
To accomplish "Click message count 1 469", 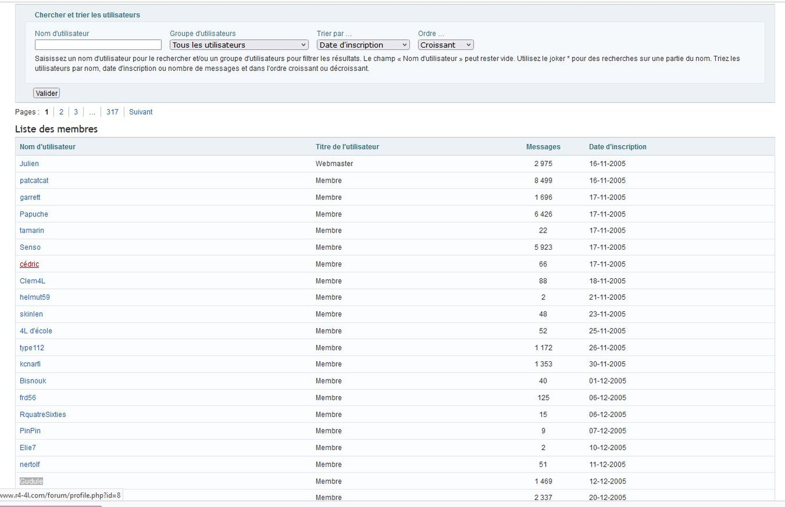I will (x=543, y=482).
